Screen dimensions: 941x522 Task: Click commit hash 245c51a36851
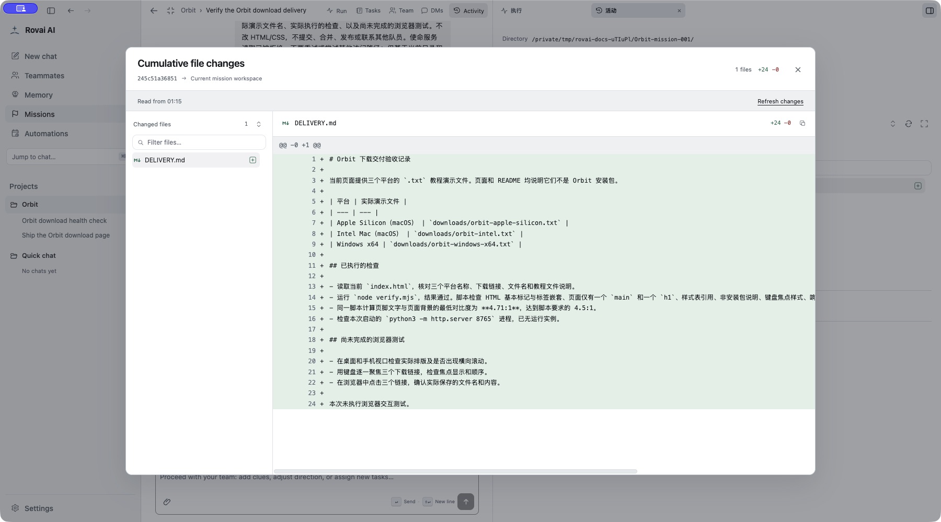pyautogui.click(x=157, y=78)
